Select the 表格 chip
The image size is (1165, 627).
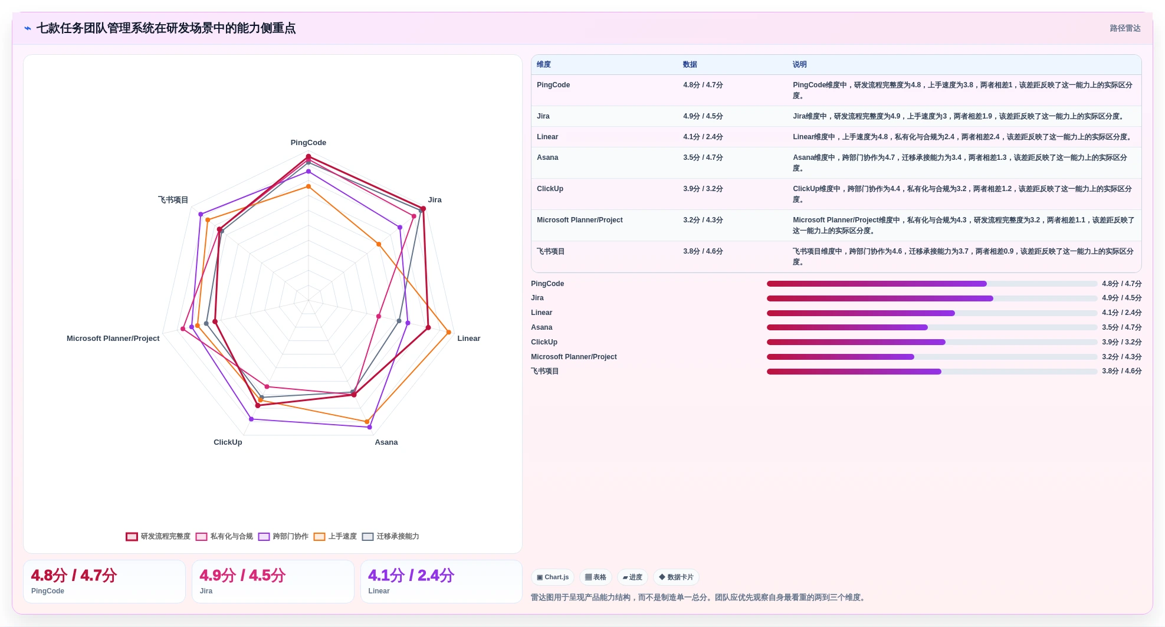coord(596,577)
